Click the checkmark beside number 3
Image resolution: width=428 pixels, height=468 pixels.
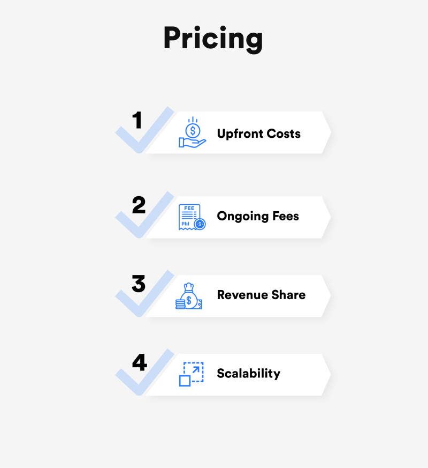tap(145, 293)
